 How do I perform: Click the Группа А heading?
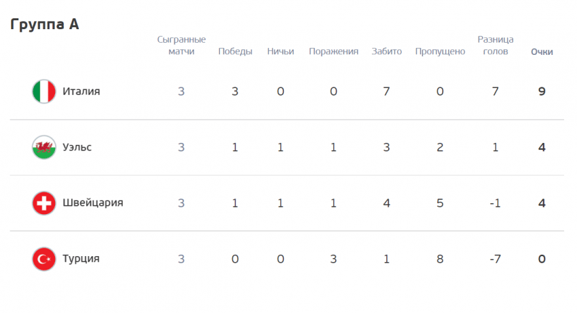click(45, 24)
